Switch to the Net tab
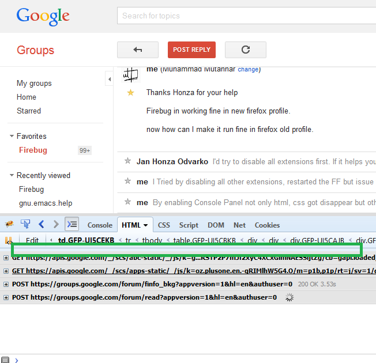The image size is (376, 363). click(239, 225)
